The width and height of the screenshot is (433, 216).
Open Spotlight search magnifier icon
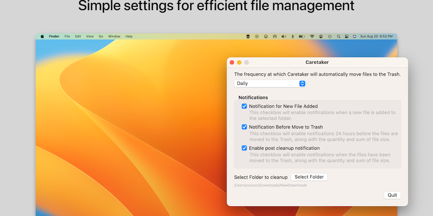pos(338,37)
